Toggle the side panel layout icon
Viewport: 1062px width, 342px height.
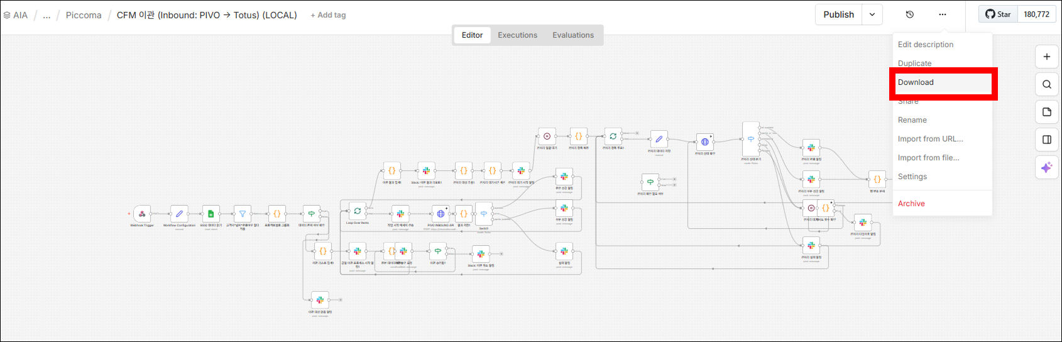click(1046, 140)
